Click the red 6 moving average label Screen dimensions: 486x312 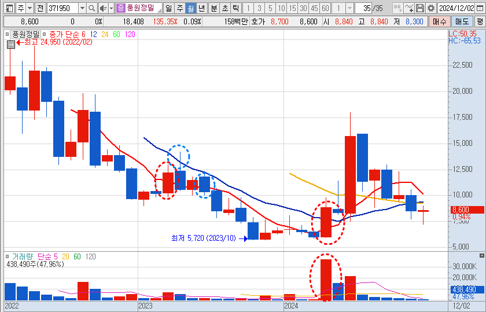(x=83, y=34)
